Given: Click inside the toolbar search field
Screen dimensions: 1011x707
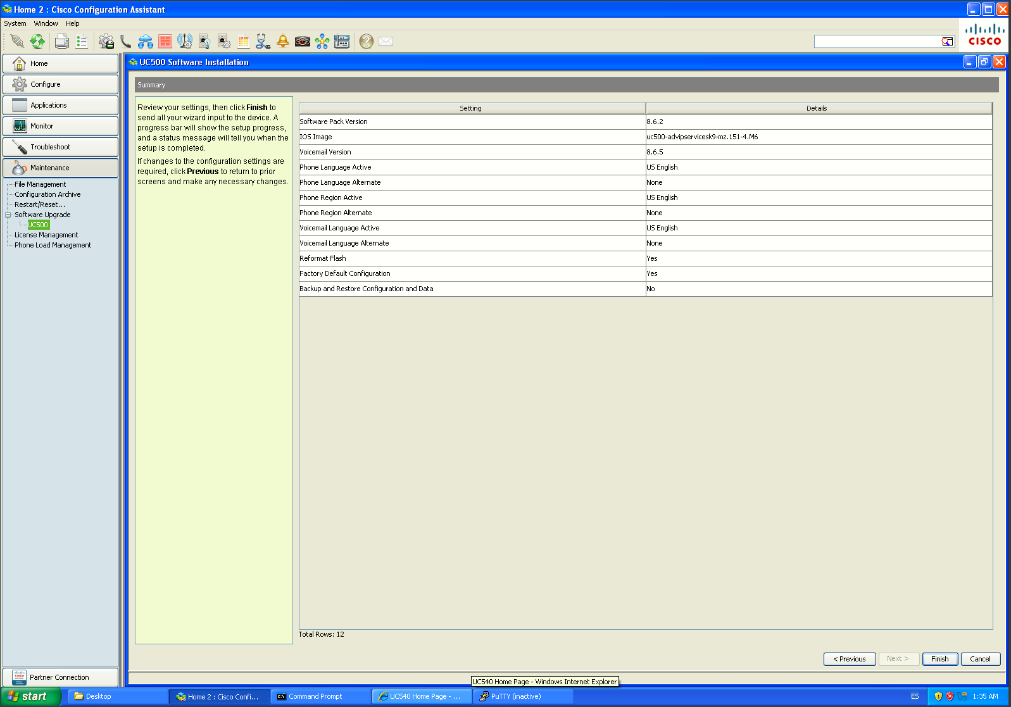Looking at the screenshot, I should click(x=877, y=42).
